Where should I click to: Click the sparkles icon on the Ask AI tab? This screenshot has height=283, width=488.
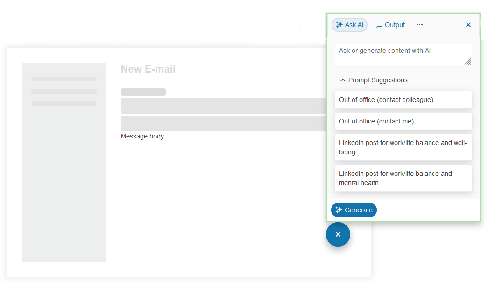[339, 25]
